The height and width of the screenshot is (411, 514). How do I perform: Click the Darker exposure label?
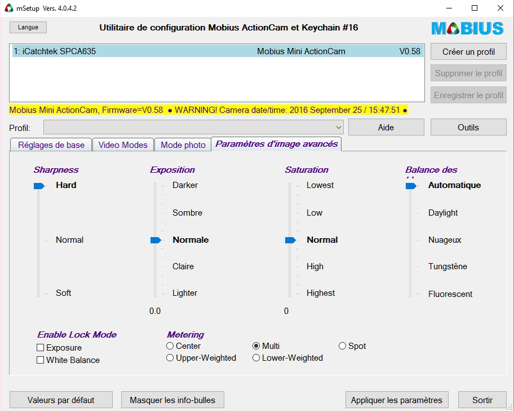(x=185, y=185)
